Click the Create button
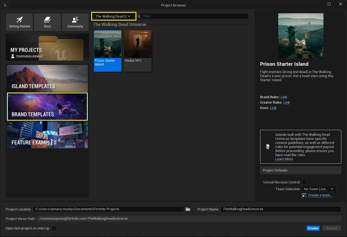The image size is (347, 237). [313, 228]
